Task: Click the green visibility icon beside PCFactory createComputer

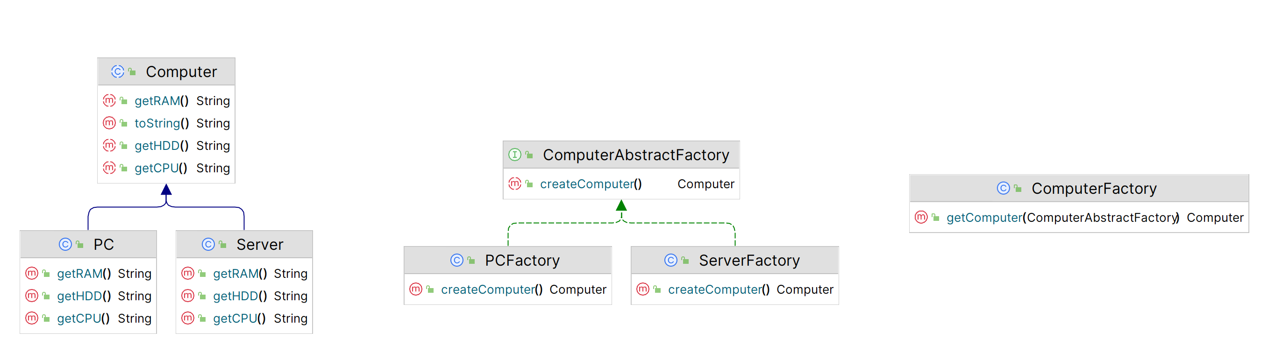Action: pyautogui.click(x=430, y=289)
